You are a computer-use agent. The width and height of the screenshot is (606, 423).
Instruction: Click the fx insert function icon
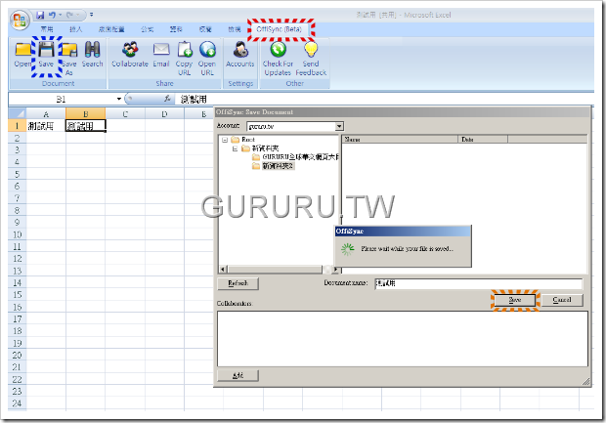pos(167,99)
